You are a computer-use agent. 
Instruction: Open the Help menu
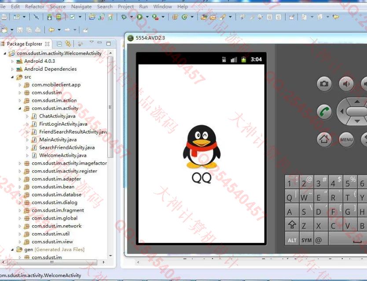[183, 7]
